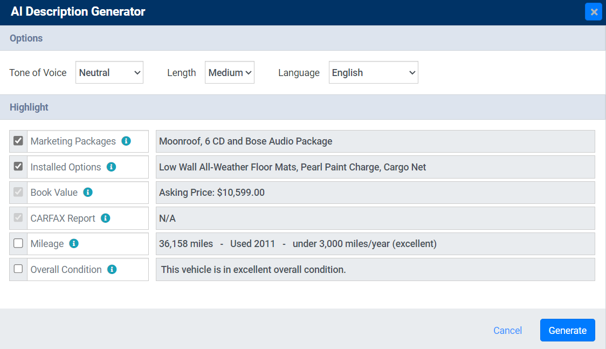Close the AI Description Generator dialog

tap(594, 12)
